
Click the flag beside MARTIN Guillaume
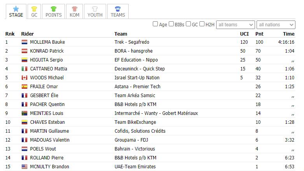click(24, 131)
